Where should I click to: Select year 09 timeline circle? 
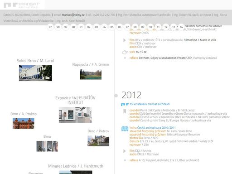tap(143, 27)
